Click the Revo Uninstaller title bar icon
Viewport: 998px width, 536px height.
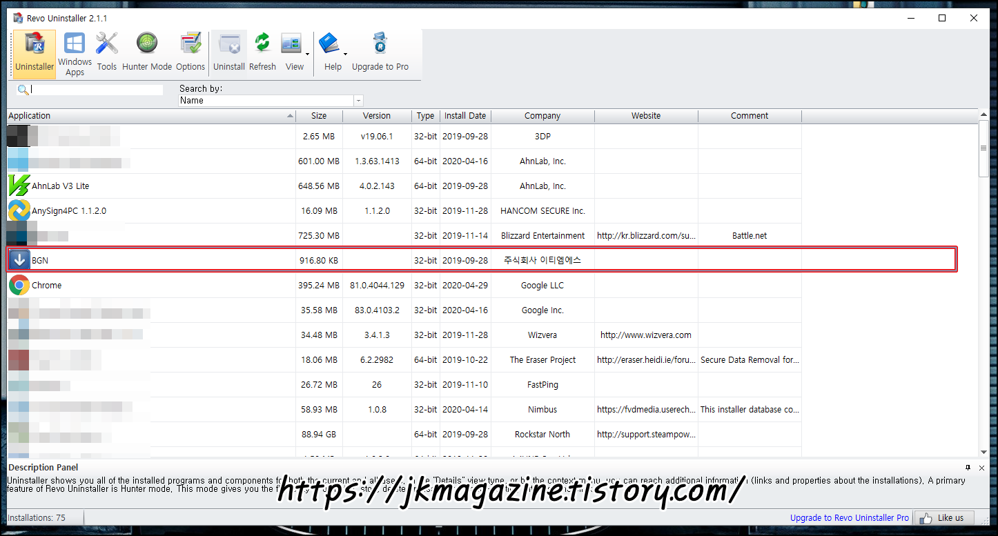(x=19, y=18)
